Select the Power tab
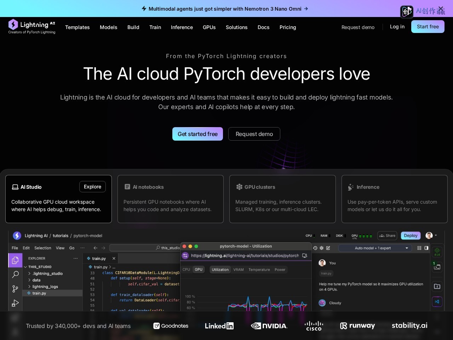This screenshot has width=453, height=340. (x=280, y=270)
